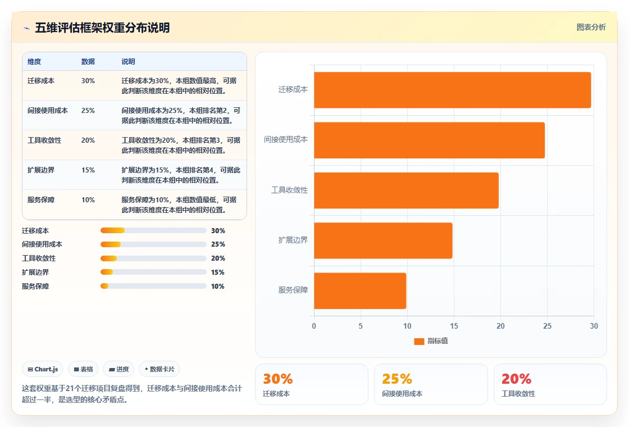This screenshot has height=427, width=629.
Task: Click the 迁移成本 chart axis label
Action: [x=293, y=89]
